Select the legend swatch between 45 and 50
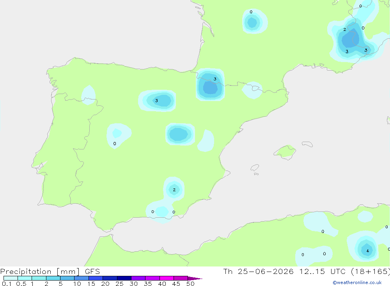The width and height of the screenshot is (390, 286). point(181,278)
